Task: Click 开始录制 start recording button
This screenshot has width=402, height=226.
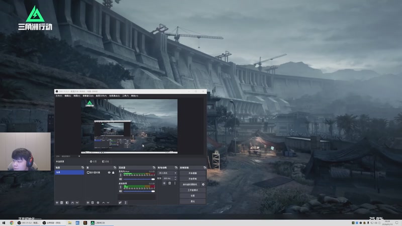Action: point(192,179)
